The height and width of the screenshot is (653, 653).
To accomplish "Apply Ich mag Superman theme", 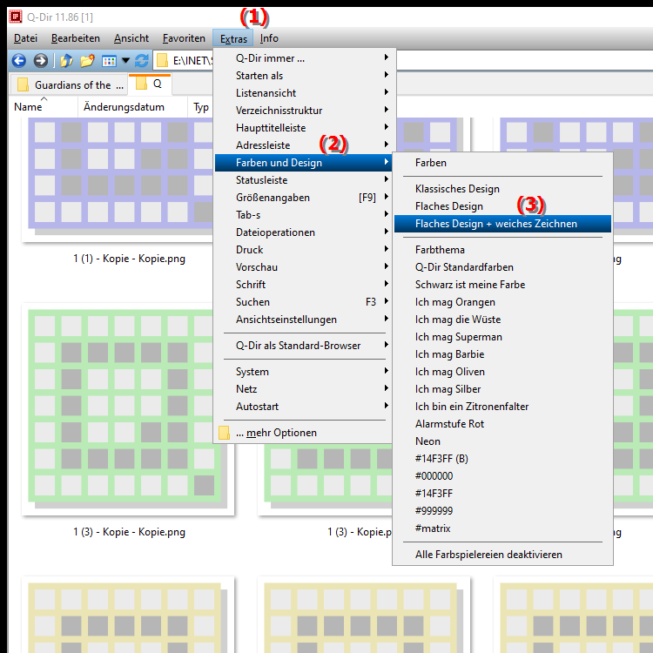I will tap(502, 337).
